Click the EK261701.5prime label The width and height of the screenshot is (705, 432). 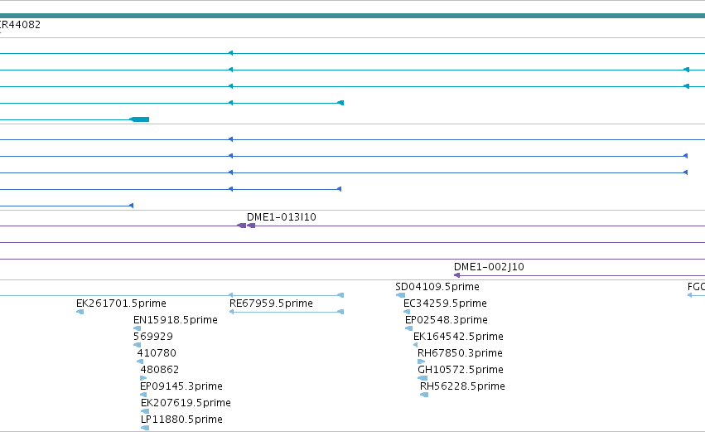coord(121,303)
